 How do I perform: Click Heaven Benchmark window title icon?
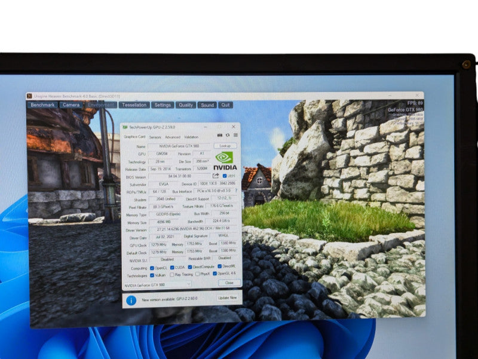[x=29, y=96]
